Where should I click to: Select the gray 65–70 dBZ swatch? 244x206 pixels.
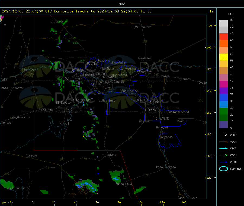223,30
